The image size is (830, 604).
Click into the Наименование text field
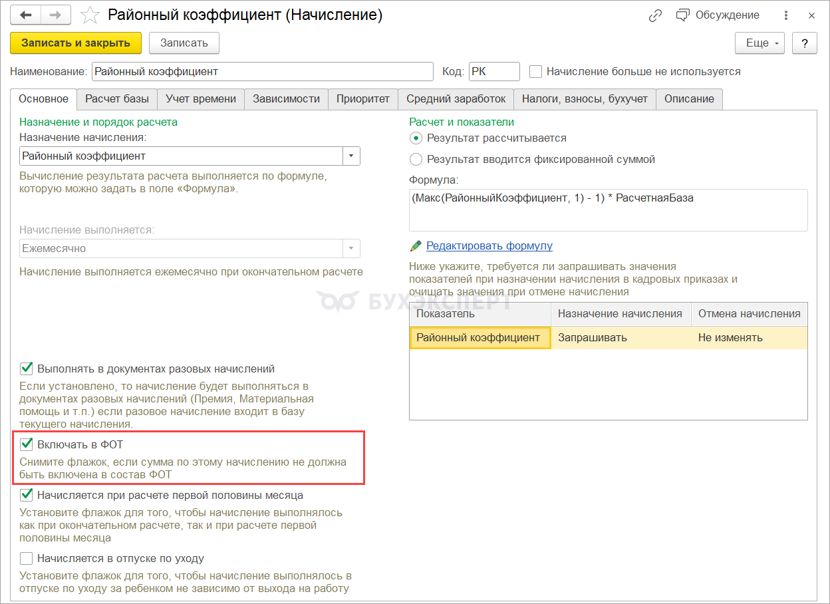262,71
